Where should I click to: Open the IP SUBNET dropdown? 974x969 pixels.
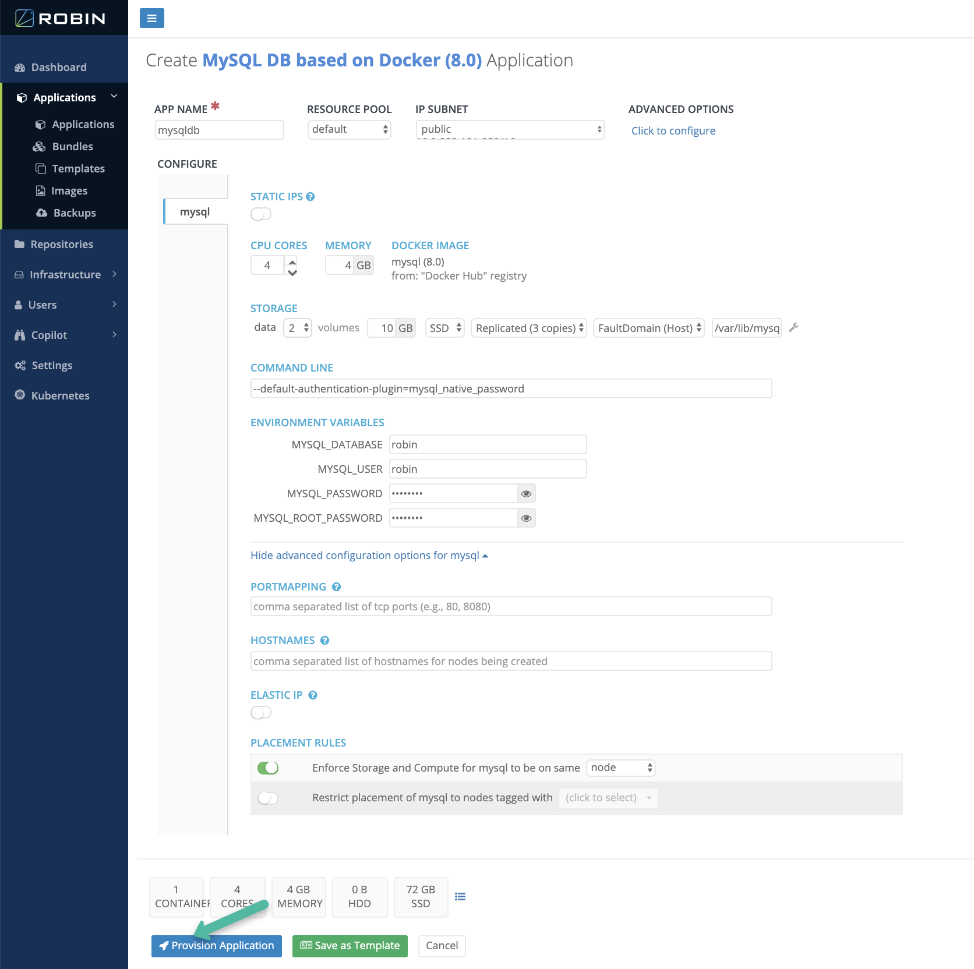(x=510, y=129)
